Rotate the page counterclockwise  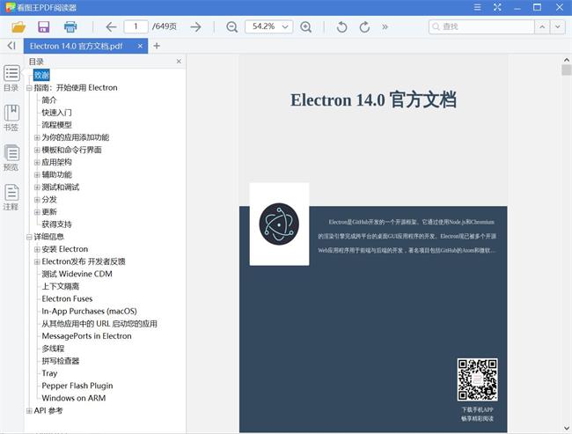tap(341, 26)
